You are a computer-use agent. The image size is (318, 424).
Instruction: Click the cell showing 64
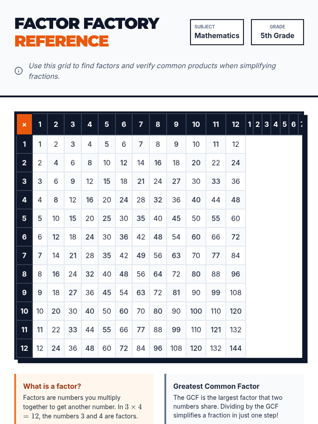point(158,274)
